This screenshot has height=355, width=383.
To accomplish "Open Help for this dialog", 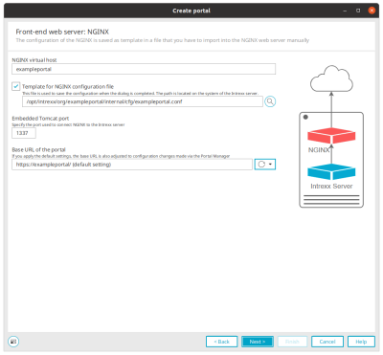I will pyautogui.click(x=361, y=342).
